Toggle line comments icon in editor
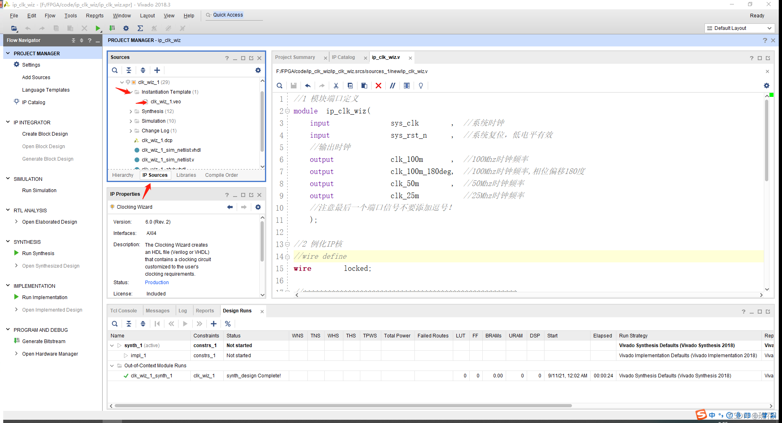The height and width of the screenshot is (423, 782). point(393,86)
